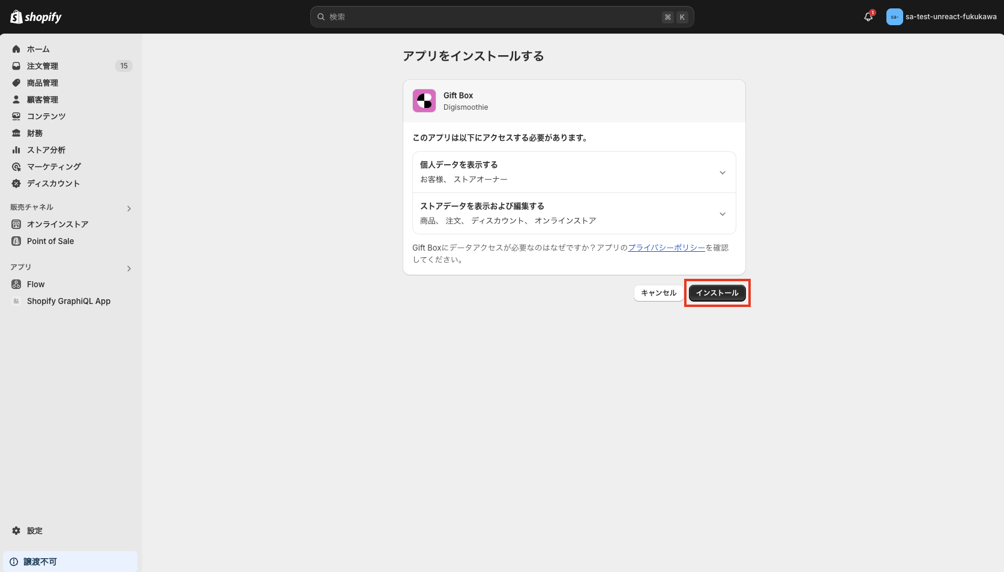1004x572 pixels.
Task: Cancel the installation with キャンセル
Action: pyautogui.click(x=658, y=293)
